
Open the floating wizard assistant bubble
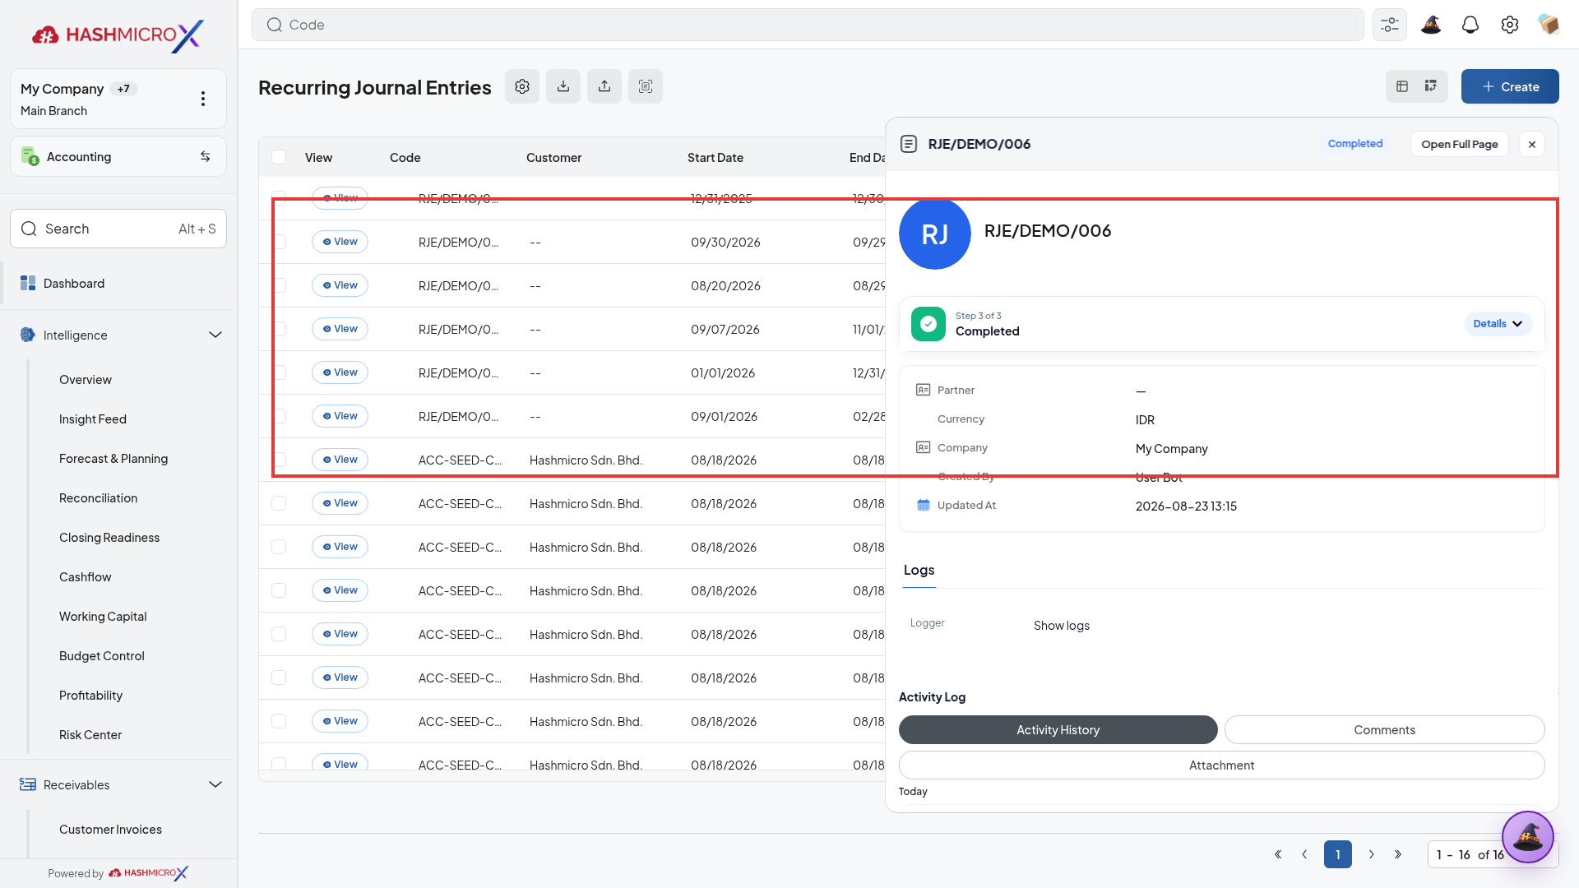1528,837
